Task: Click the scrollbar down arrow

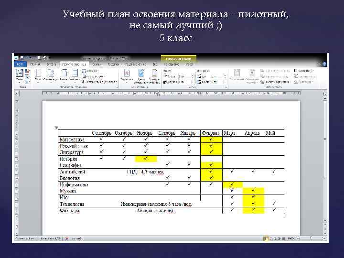Action: pyautogui.click(x=325, y=220)
